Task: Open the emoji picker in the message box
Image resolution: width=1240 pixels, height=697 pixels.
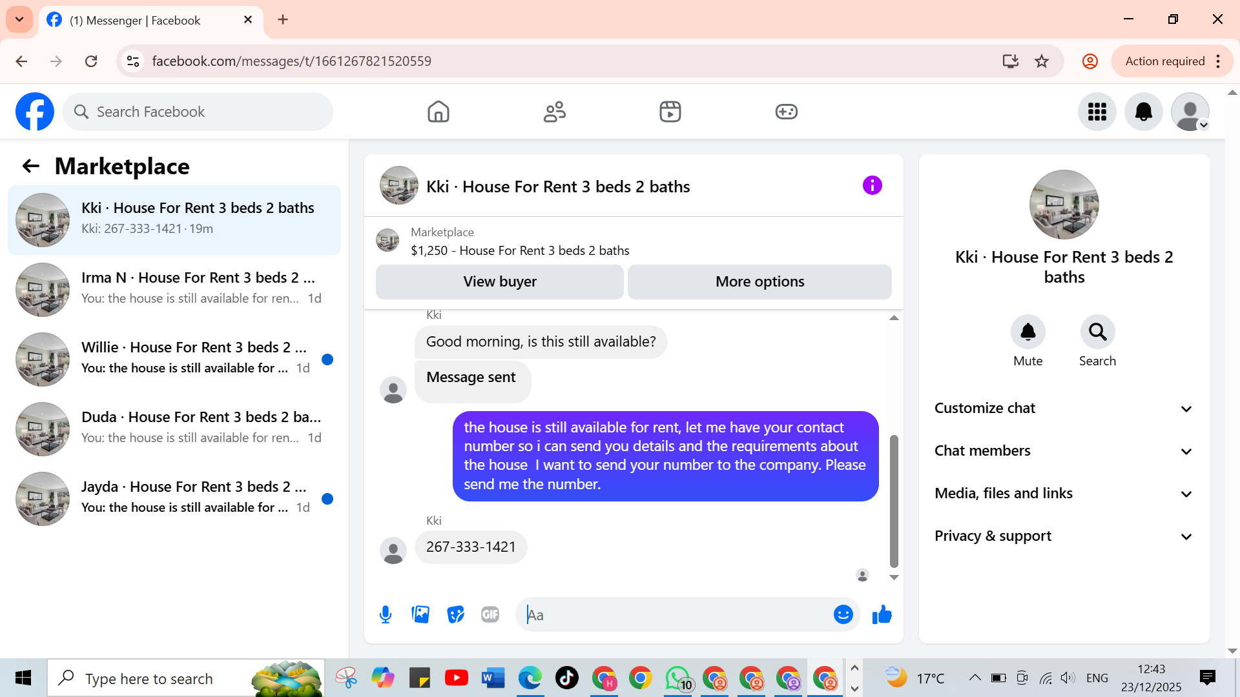Action: click(843, 614)
